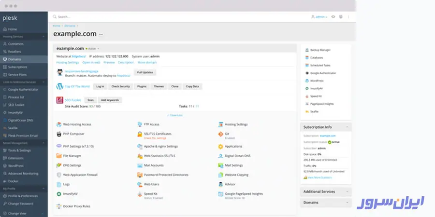Click the Add keywords button
The height and width of the screenshot is (217, 435).
[110, 100]
